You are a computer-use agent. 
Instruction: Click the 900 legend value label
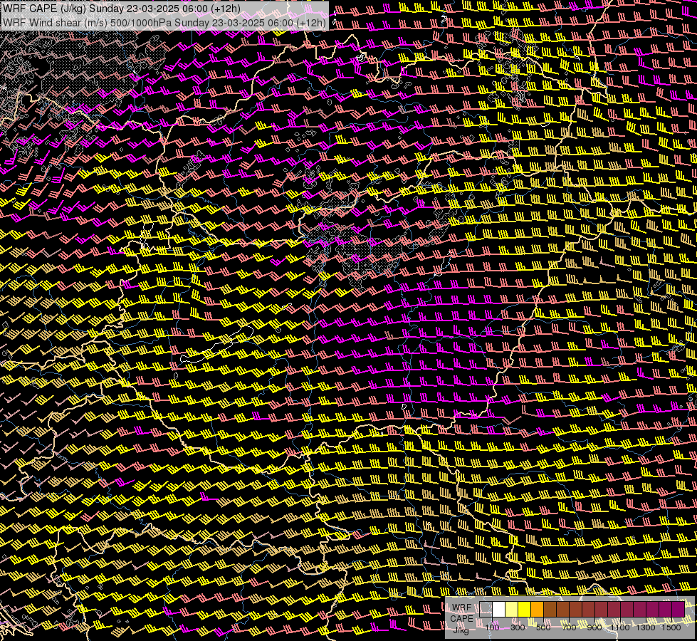click(594, 627)
